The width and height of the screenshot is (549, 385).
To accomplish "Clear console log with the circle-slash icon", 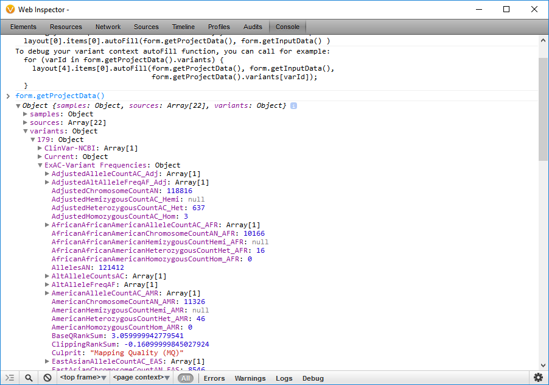I will click(x=47, y=378).
